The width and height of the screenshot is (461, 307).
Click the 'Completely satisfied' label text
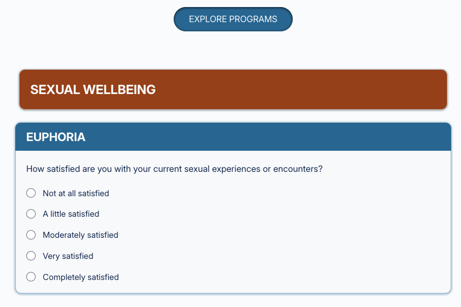point(81,277)
